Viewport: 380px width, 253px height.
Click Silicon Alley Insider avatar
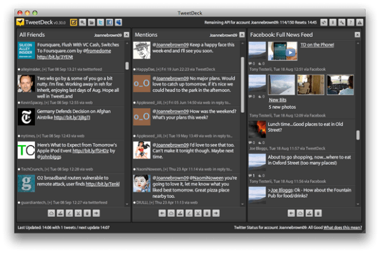tap(26, 50)
